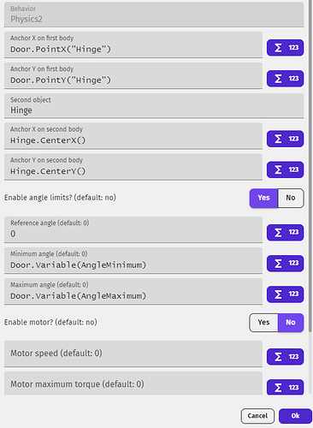Viewport: 313px width, 428px height.
Task: Click the Second object field showing Hinge
Action: point(154,106)
